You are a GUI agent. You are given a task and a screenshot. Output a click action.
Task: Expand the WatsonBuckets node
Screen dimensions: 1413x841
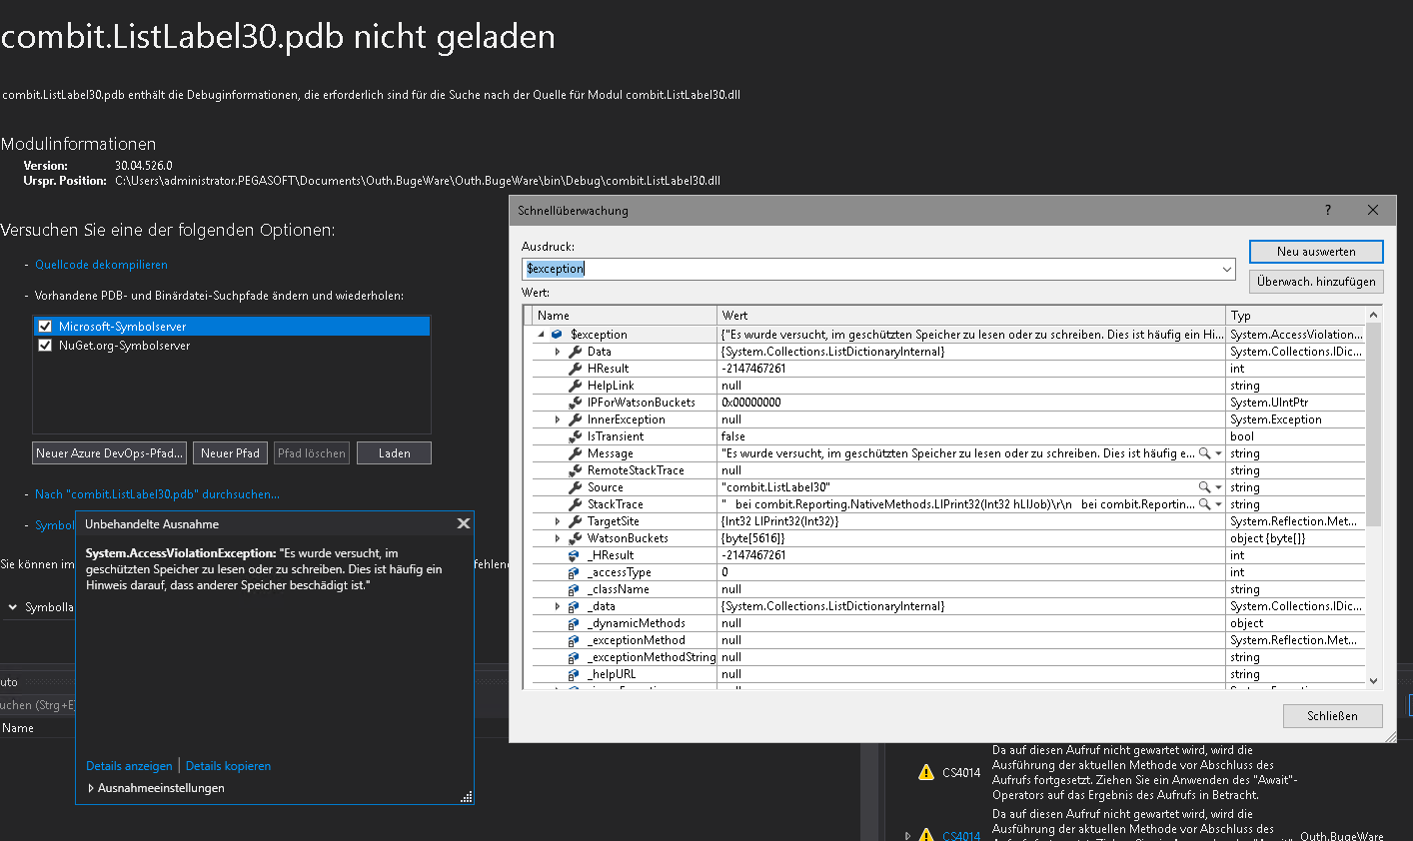click(x=558, y=538)
